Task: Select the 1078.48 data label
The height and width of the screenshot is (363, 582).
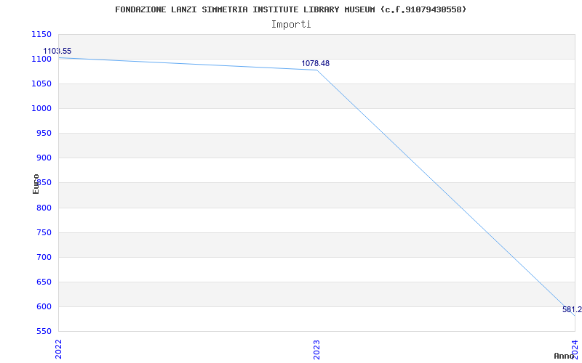Action: (315, 63)
